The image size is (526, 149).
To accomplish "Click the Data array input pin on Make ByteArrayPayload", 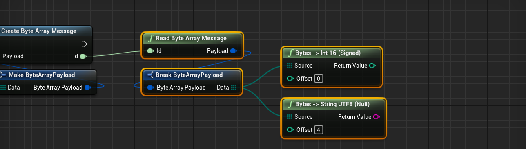I will pyautogui.click(x=3, y=88).
